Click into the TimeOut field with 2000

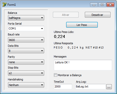63,86
